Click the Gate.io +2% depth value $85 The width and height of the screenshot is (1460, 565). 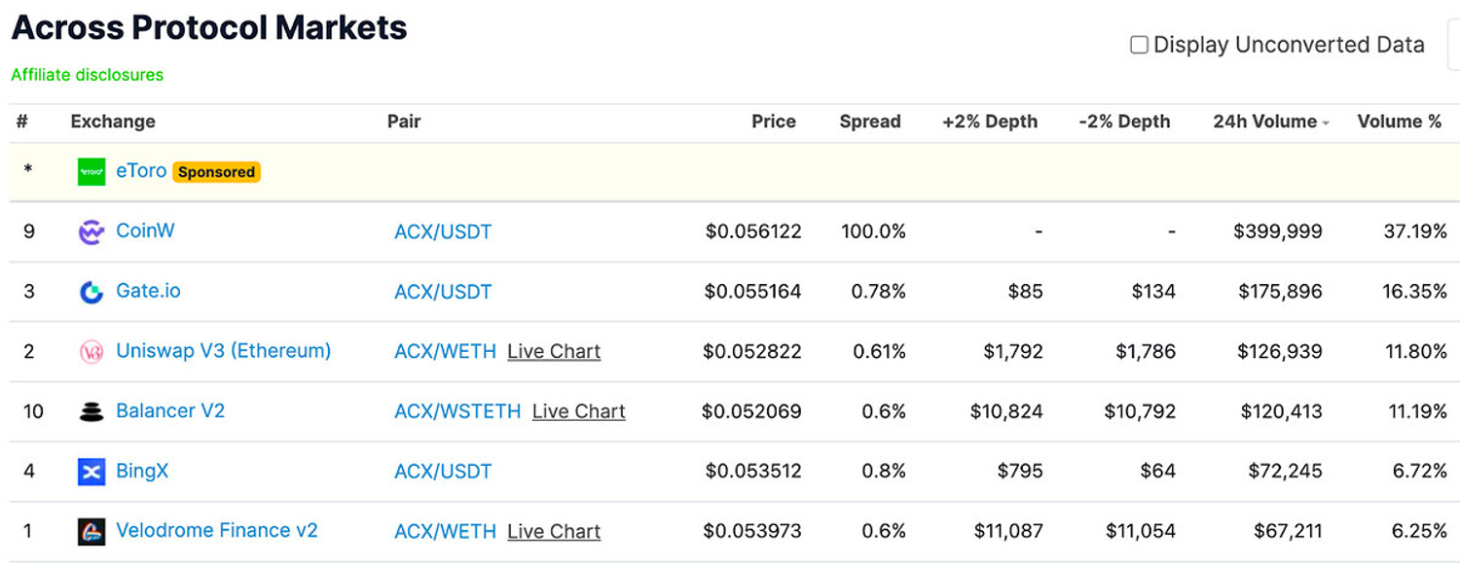(1026, 291)
